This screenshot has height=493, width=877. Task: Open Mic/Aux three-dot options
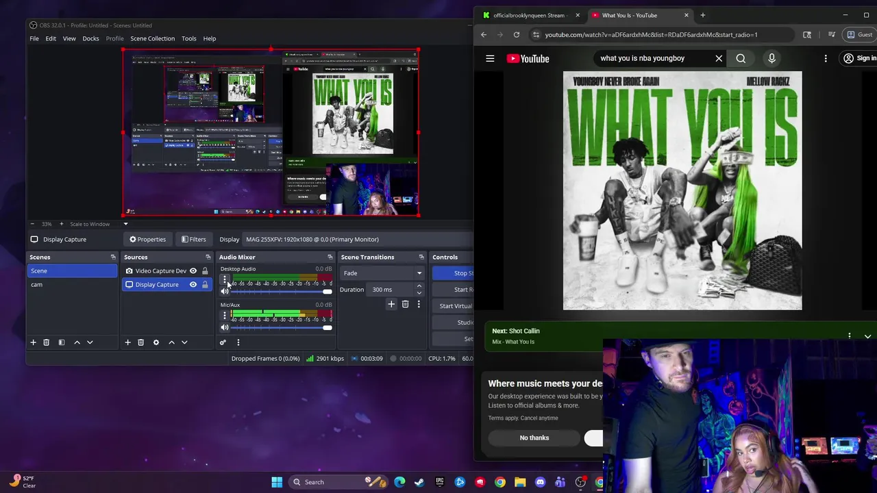tap(224, 316)
